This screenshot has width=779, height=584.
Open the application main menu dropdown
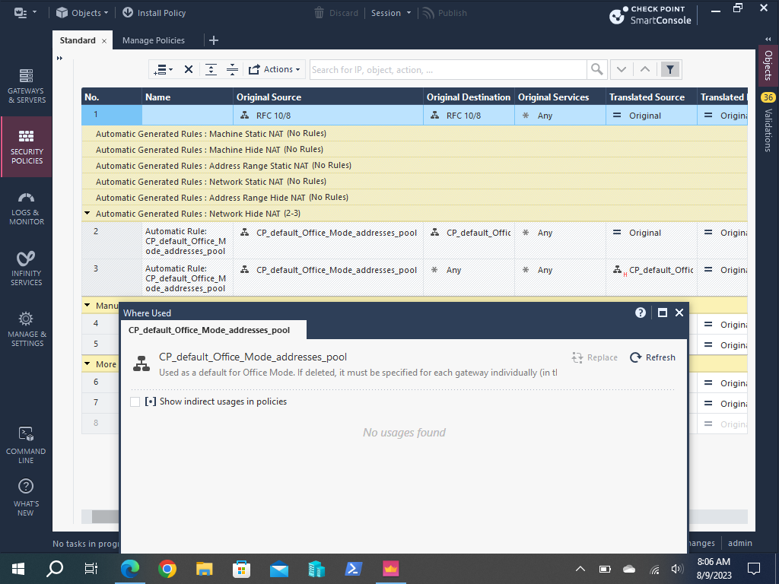point(25,13)
